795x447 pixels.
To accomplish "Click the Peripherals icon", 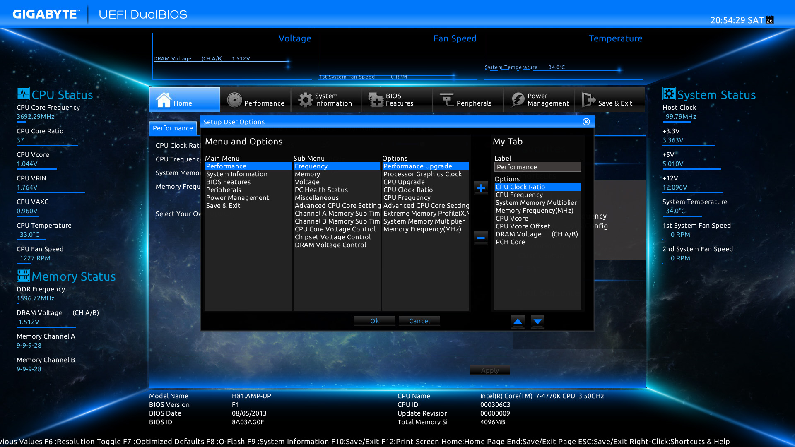I will (447, 100).
